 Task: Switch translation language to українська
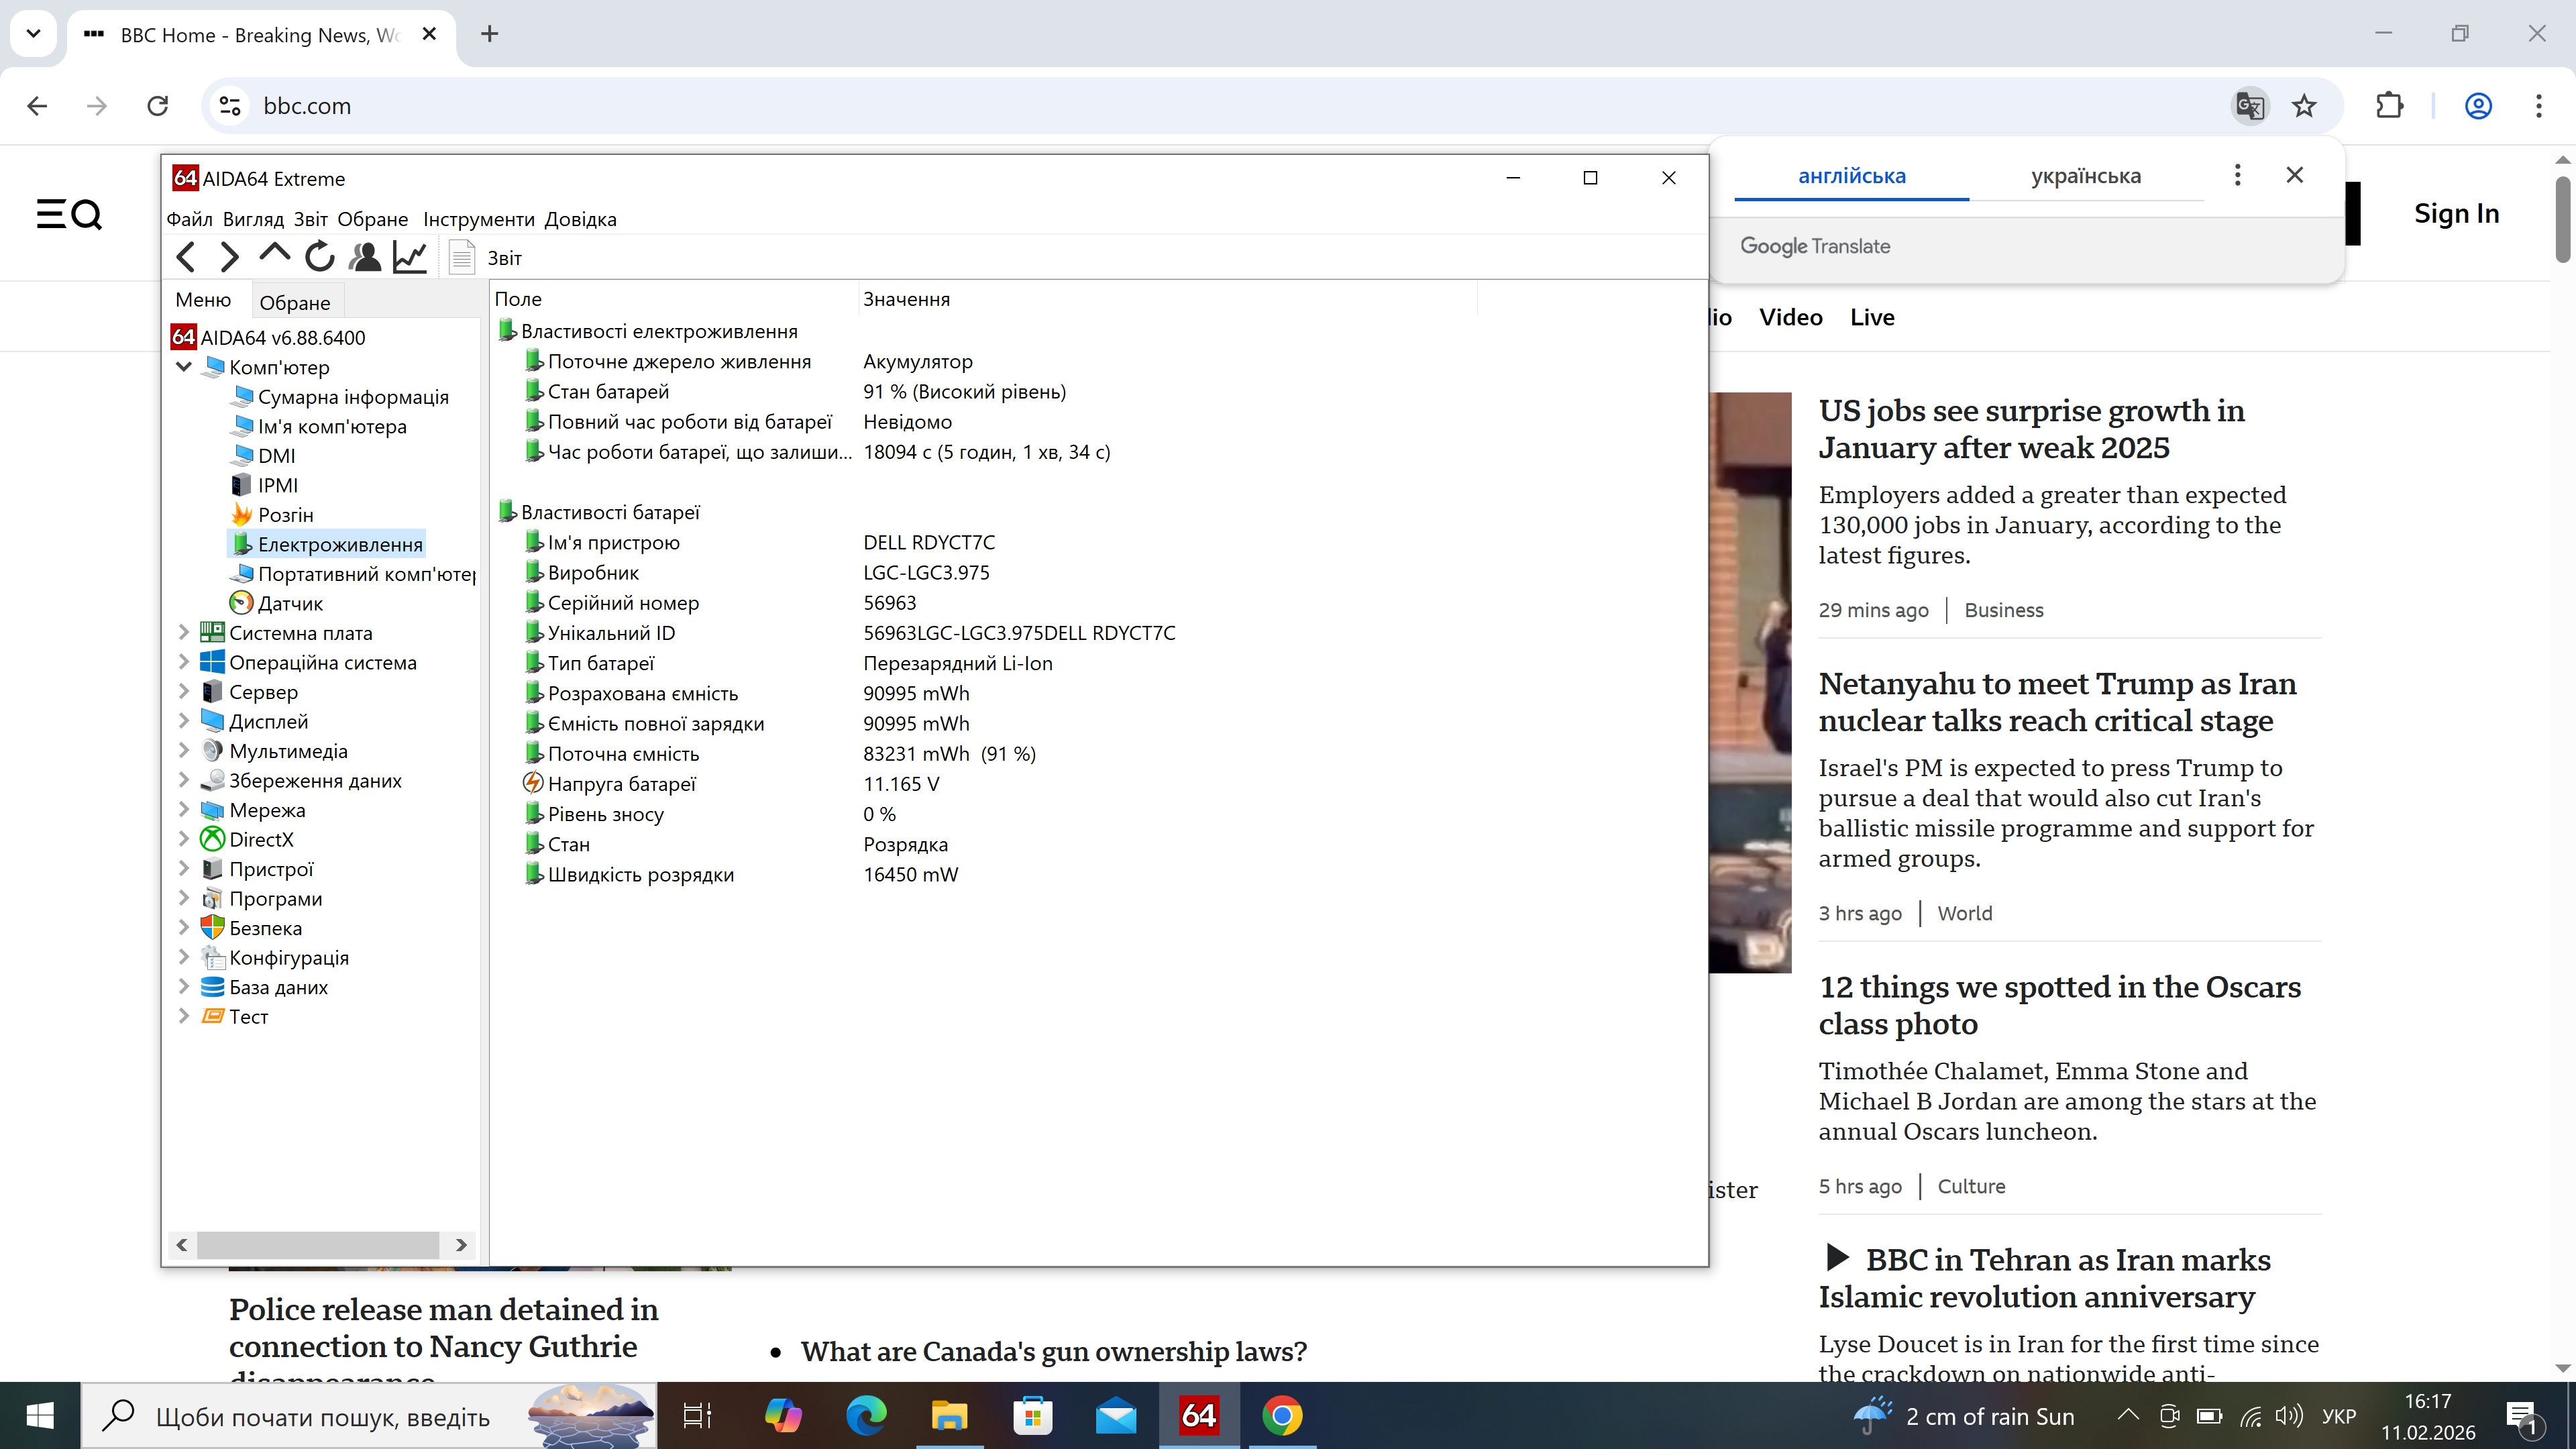[x=2085, y=175]
